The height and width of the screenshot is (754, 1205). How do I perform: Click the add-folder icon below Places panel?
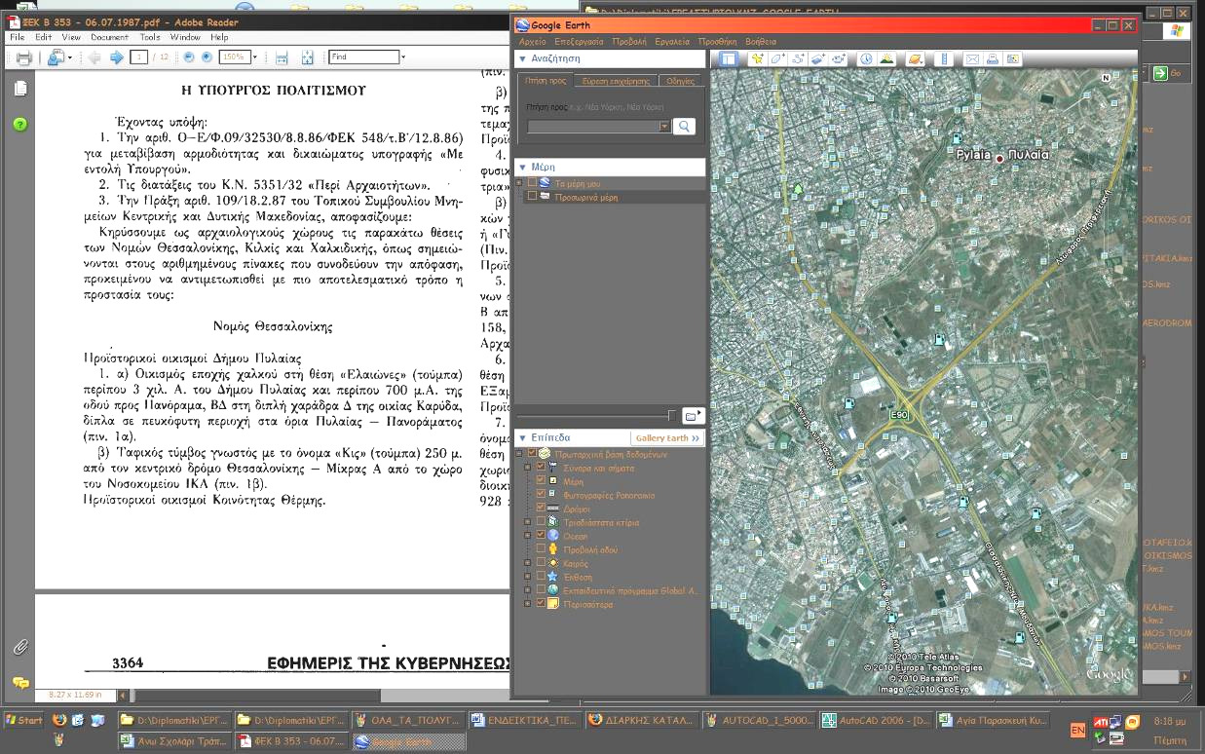693,416
